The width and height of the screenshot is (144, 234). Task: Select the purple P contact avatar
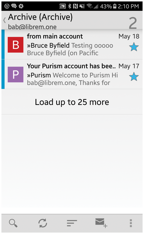tap(16, 74)
